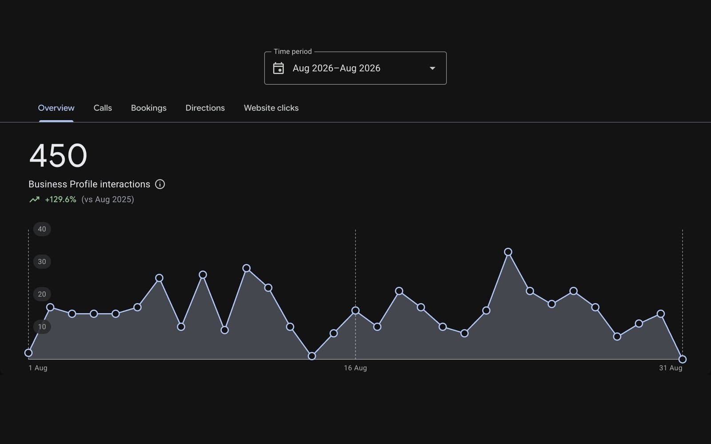
Task: Select the data point on 16 Aug line
Action: [x=355, y=310]
